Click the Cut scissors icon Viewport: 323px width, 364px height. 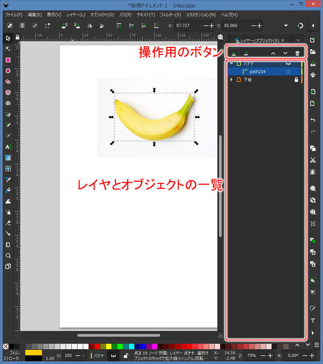313,160
